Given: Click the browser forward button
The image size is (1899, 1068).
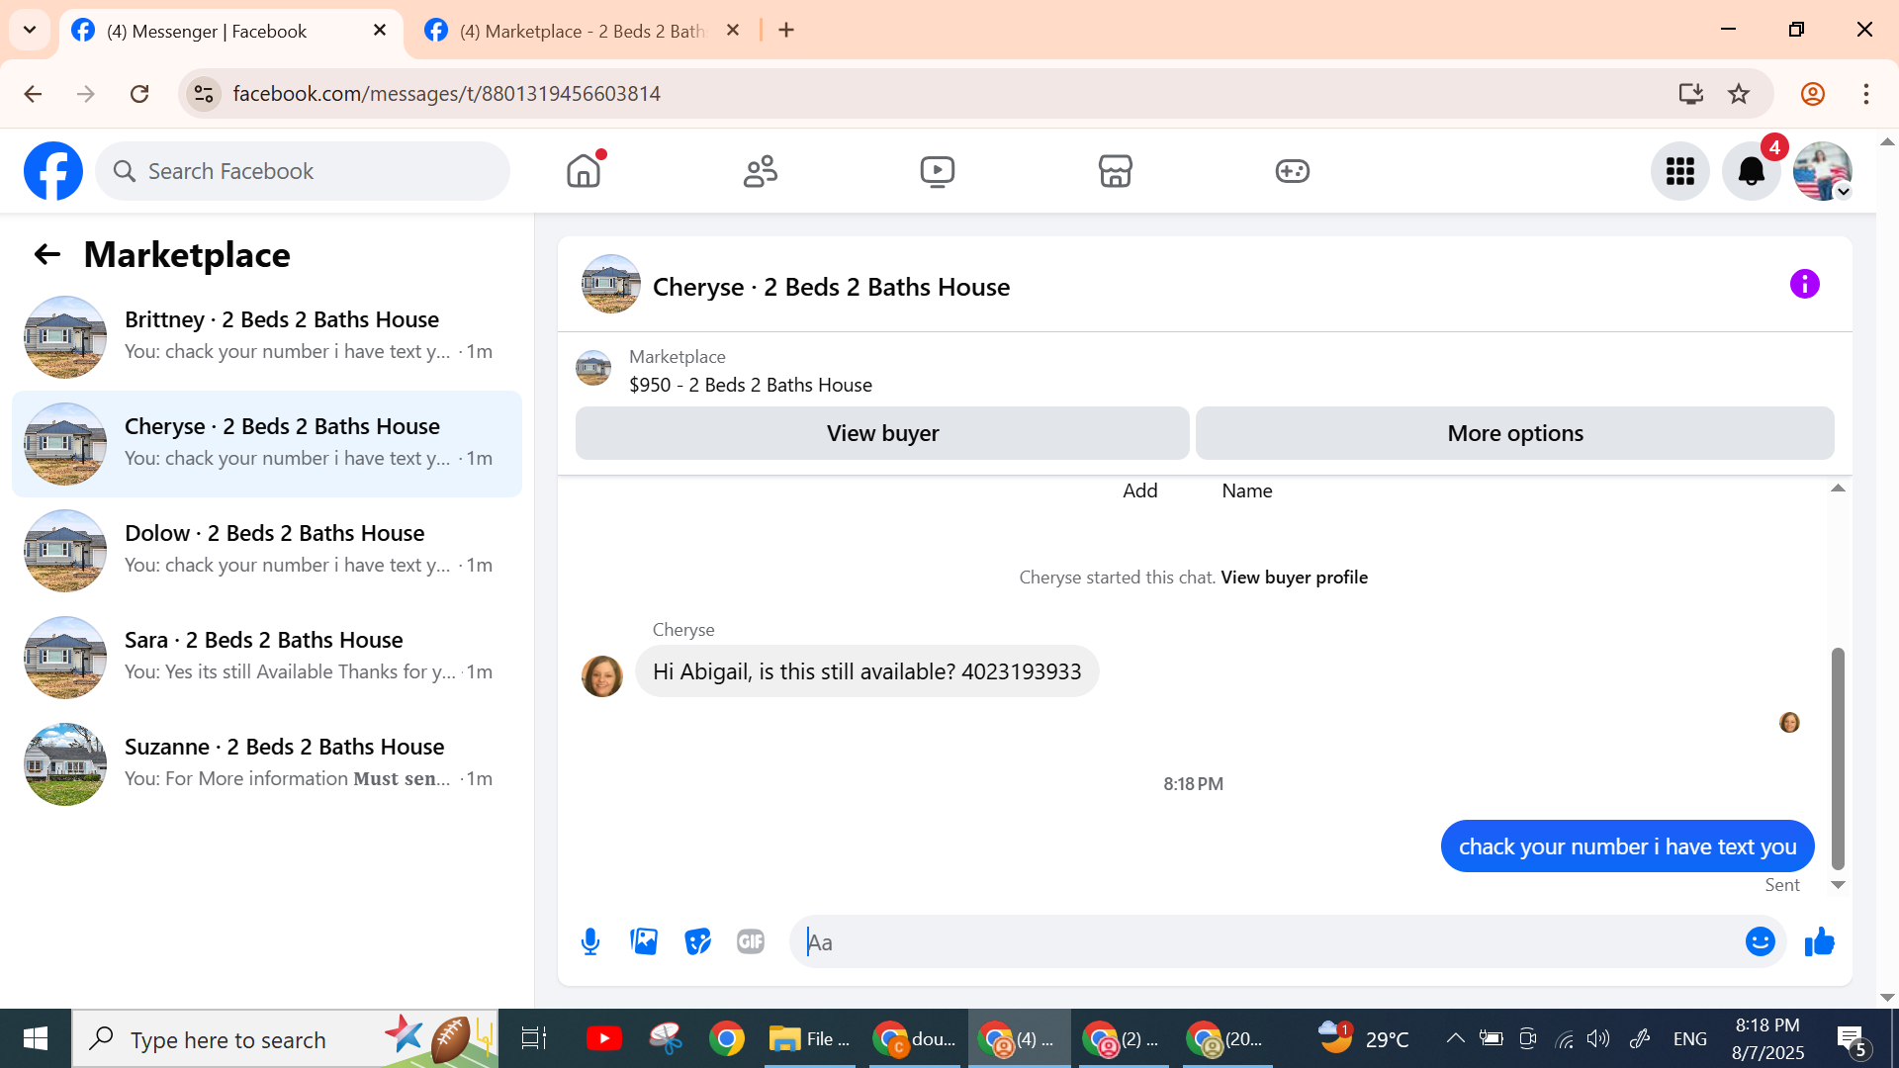Looking at the screenshot, I should [x=86, y=94].
